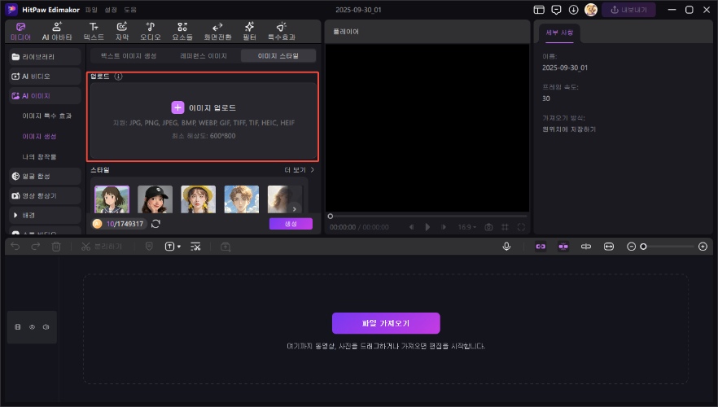The height and width of the screenshot is (407, 718).
Task: Click the 분리하기 split scissors tool
Action: [x=101, y=247]
